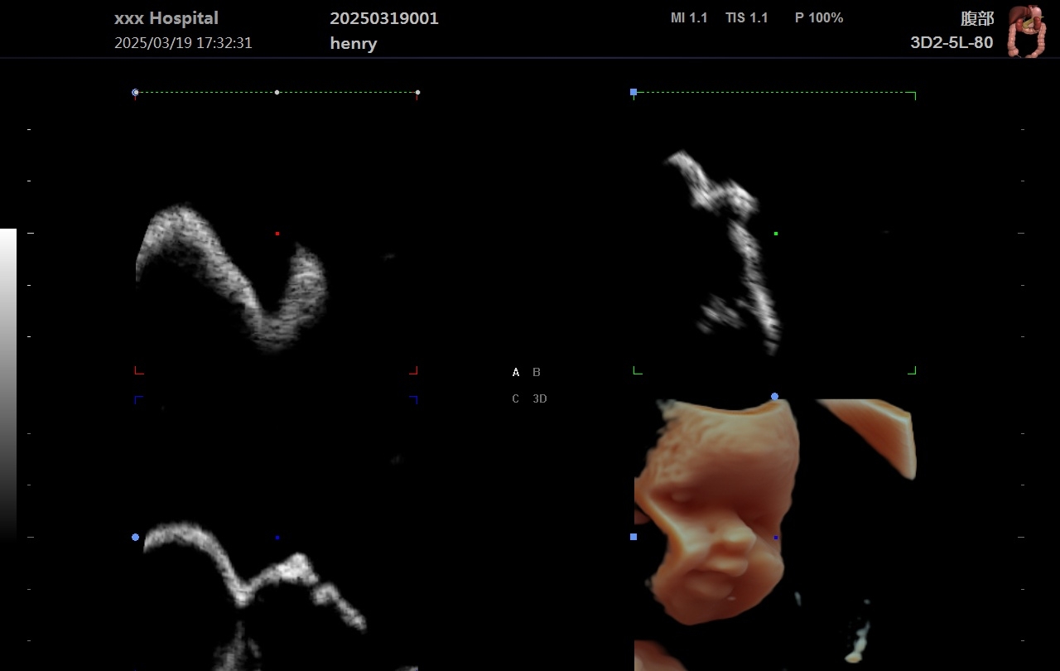The height and width of the screenshot is (671, 1060).
Task: Click top-left round handle of plane A
Action: [x=135, y=93]
